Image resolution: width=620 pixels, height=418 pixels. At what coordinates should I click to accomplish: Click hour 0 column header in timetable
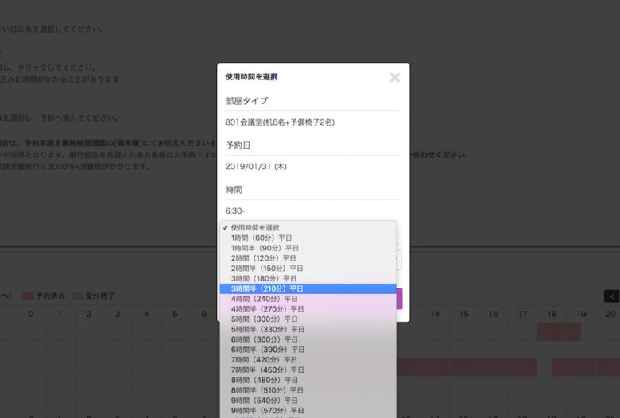pyautogui.click(x=31, y=314)
